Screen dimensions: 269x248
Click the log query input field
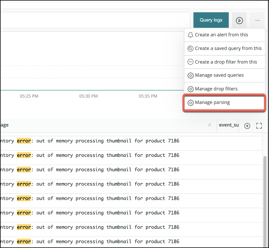[94, 20]
